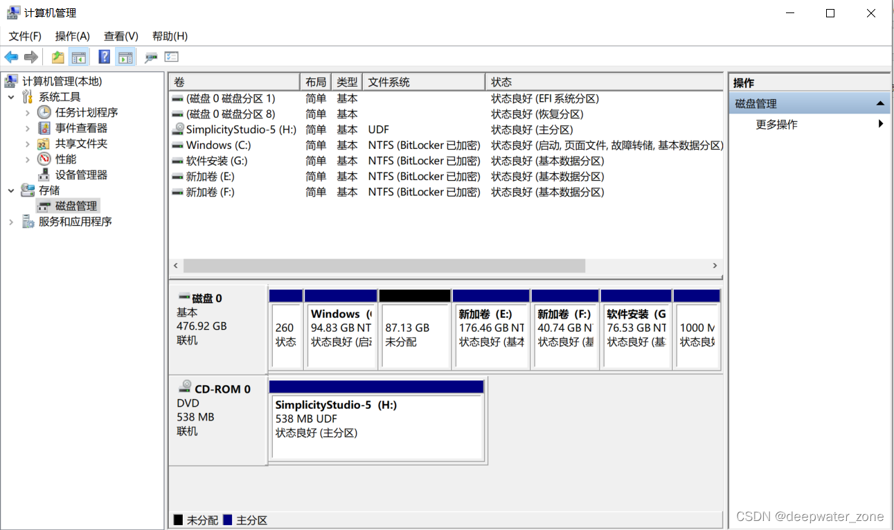Click the 性能 monitor icon
This screenshot has width=894, height=530.
[x=44, y=159]
